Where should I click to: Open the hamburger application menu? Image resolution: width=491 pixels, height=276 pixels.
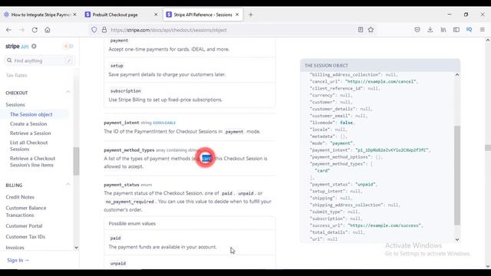(483, 30)
